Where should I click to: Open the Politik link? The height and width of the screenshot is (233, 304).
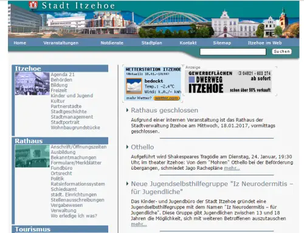coord(57,179)
